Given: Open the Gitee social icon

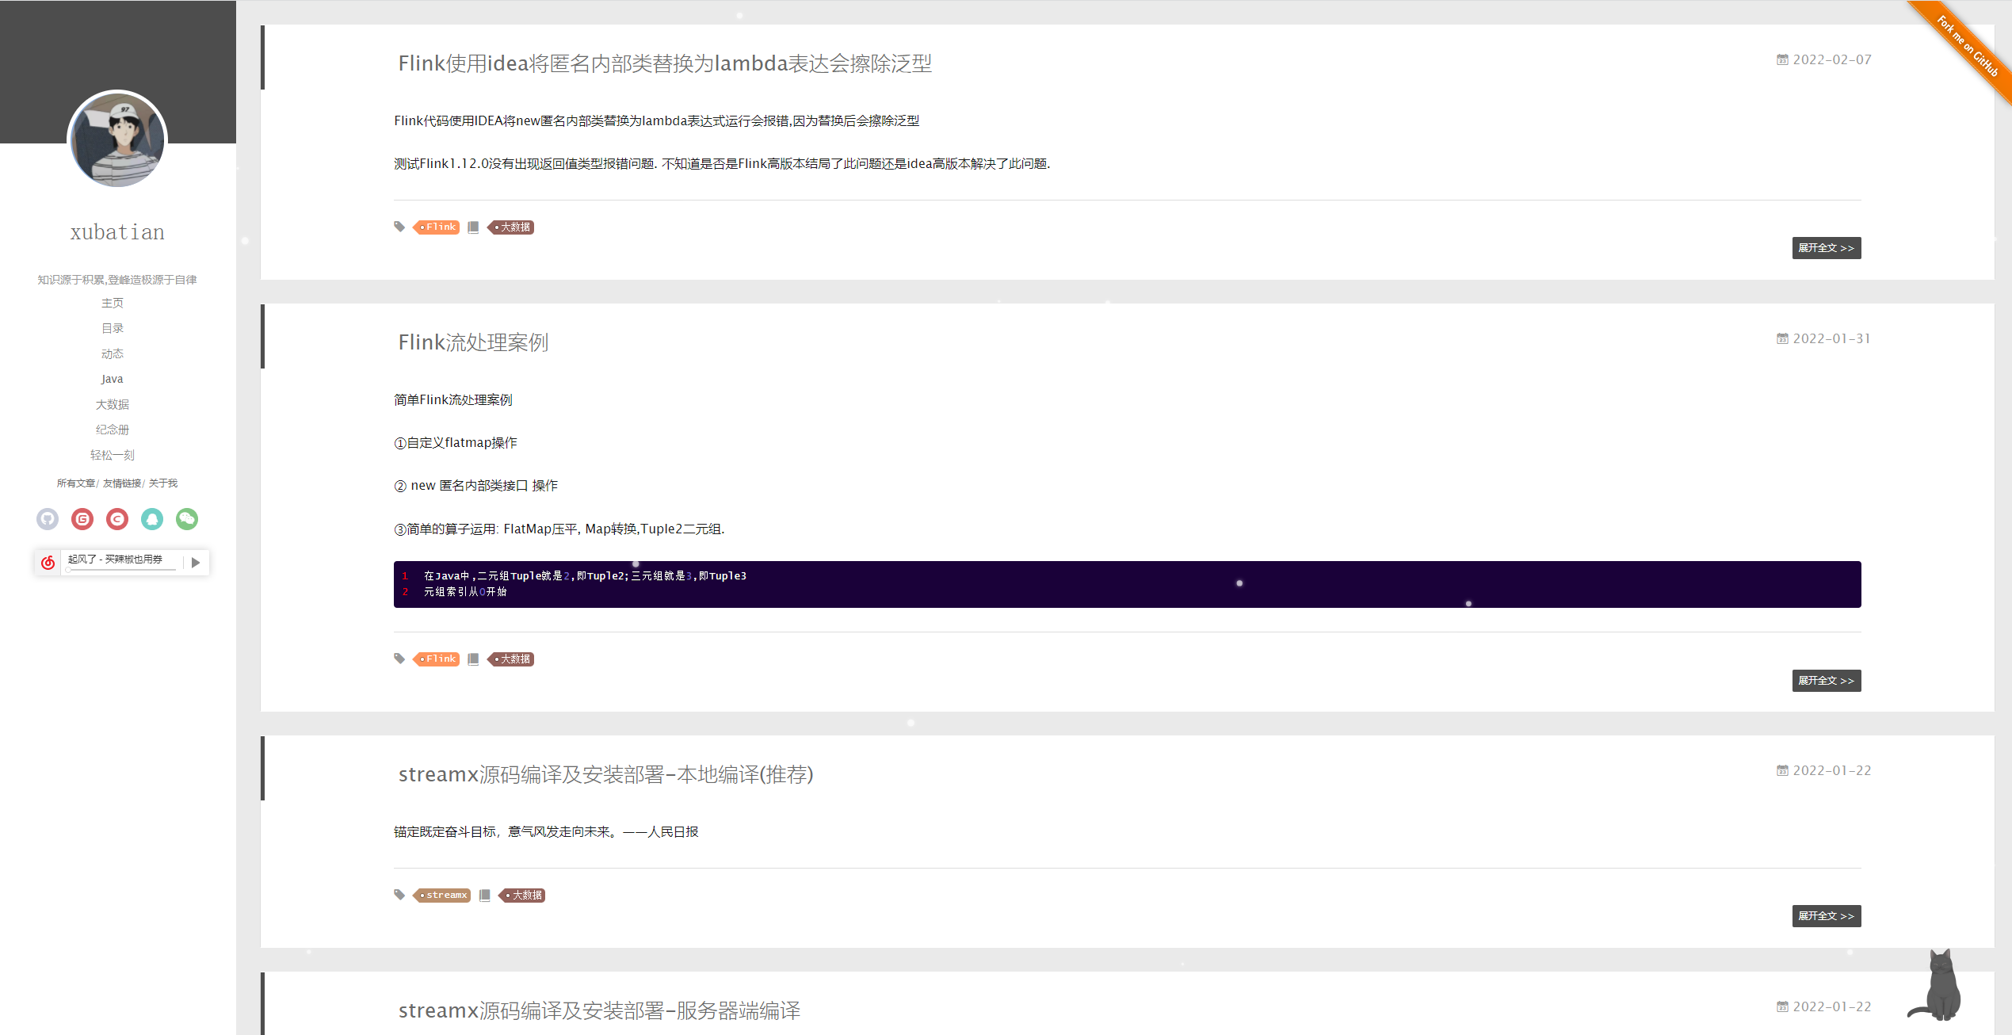Looking at the screenshot, I should 82,519.
